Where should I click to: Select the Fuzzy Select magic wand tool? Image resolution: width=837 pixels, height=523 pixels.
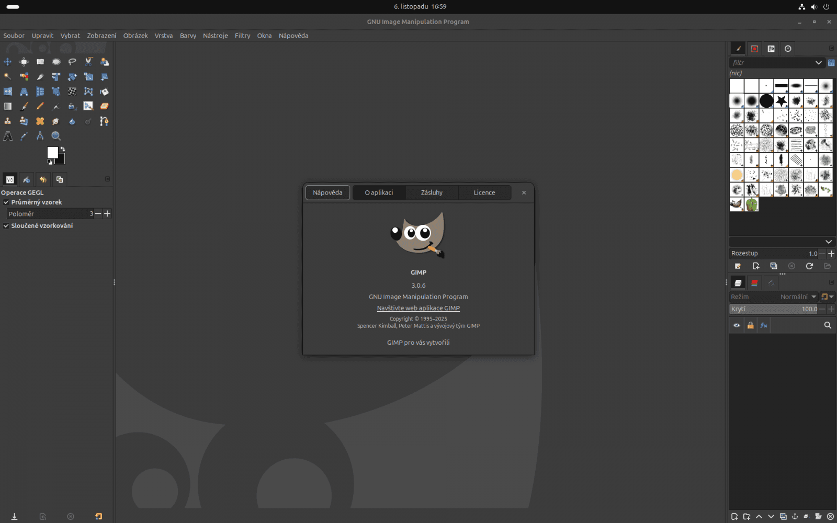tap(8, 77)
